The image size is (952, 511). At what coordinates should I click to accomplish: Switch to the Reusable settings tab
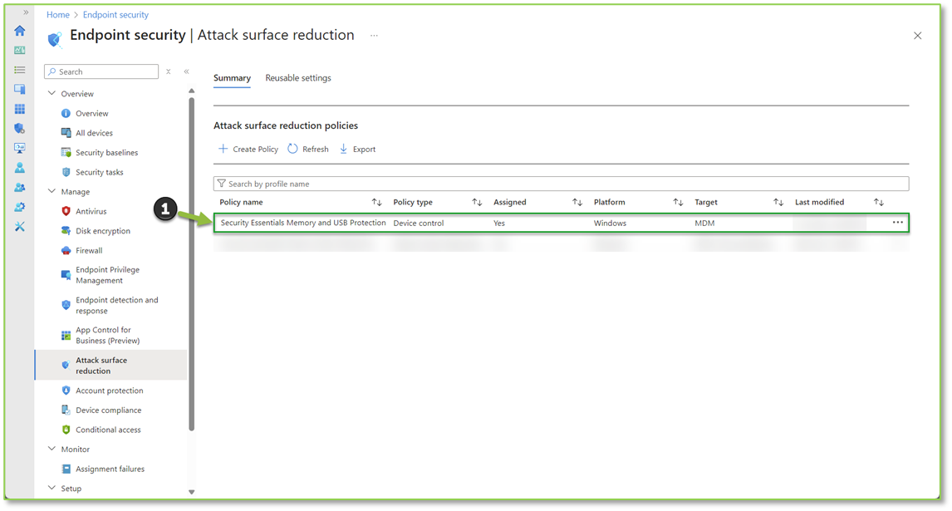click(x=297, y=77)
